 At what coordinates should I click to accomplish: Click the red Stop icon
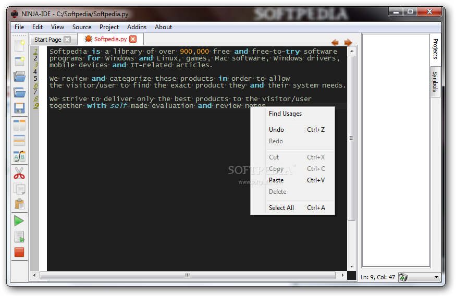[x=19, y=252]
